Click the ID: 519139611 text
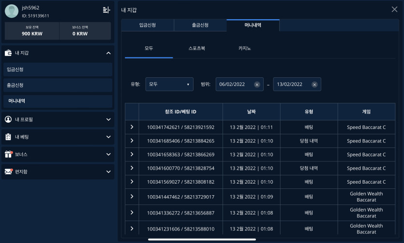 (35, 15)
